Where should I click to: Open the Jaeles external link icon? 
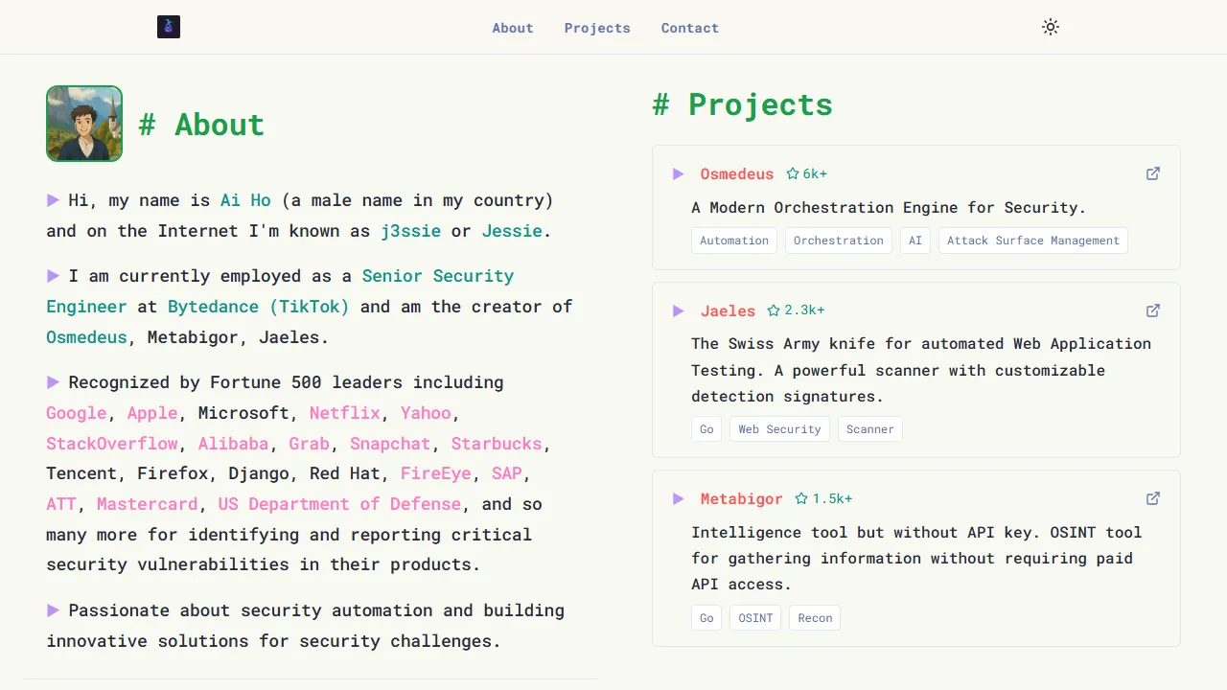(x=1153, y=310)
